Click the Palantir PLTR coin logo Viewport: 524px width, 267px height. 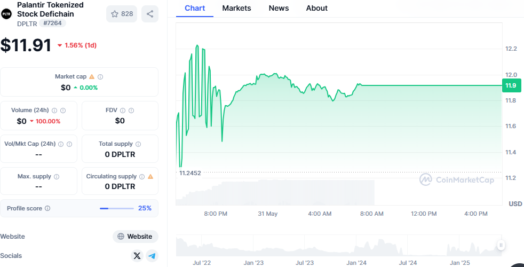point(6,14)
